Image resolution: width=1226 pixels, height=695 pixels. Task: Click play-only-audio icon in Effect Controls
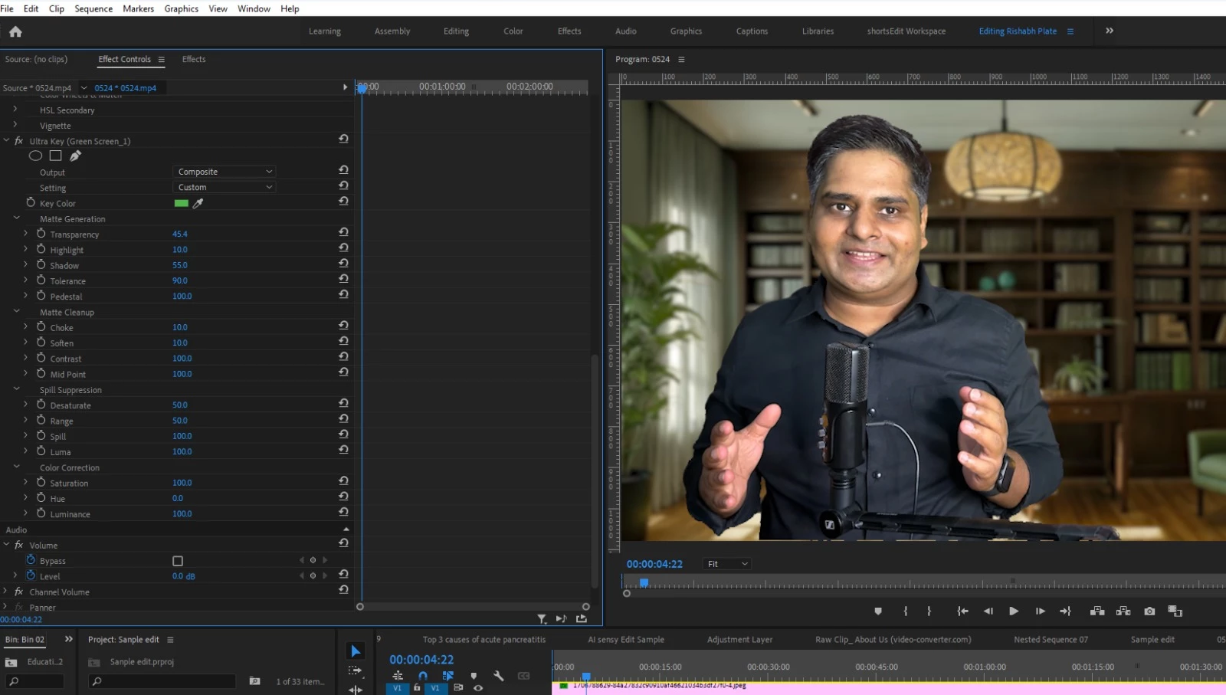click(561, 619)
